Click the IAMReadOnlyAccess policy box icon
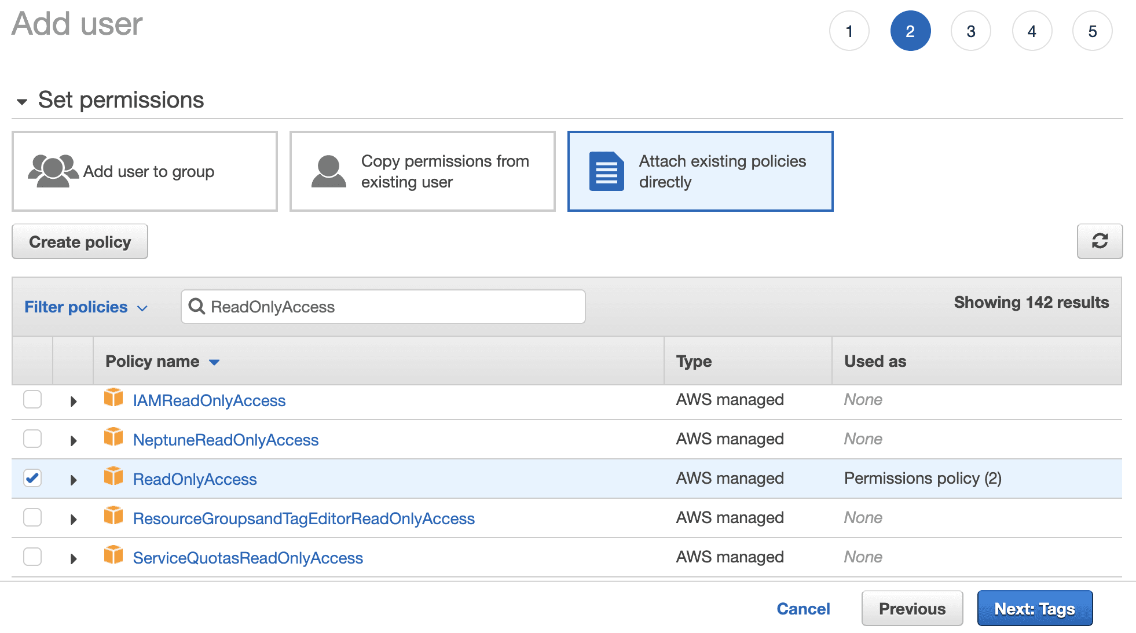The image size is (1136, 633). (113, 398)
